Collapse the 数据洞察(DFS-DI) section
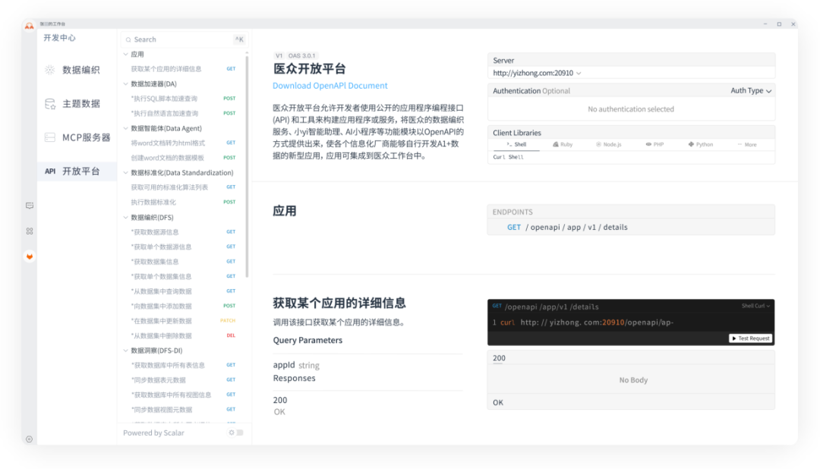820x469 pixels. (125, 351)
